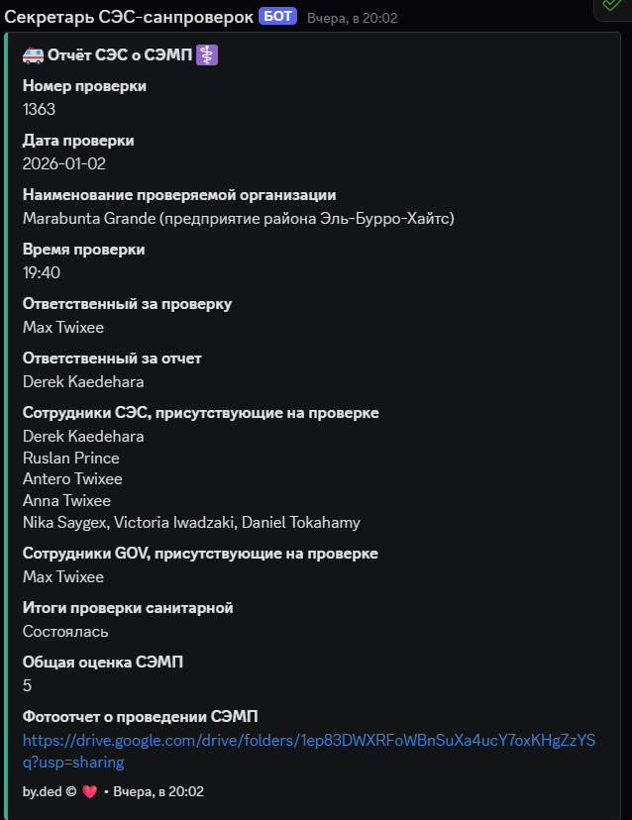Click the green checkmark reaction button
632x820 pixels.
611,6
